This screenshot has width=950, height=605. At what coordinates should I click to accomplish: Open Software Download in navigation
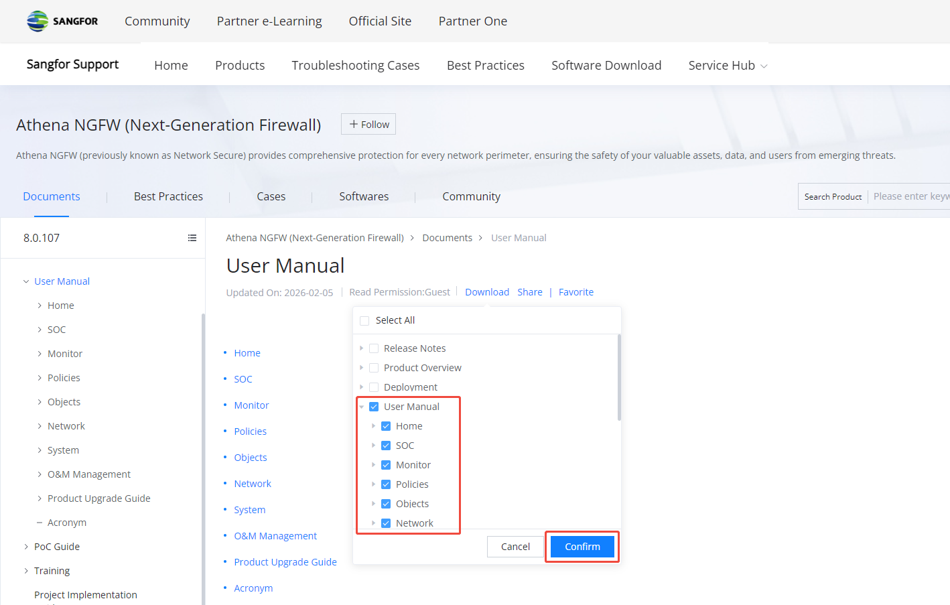pyautogui.click(x=606, y=65)
